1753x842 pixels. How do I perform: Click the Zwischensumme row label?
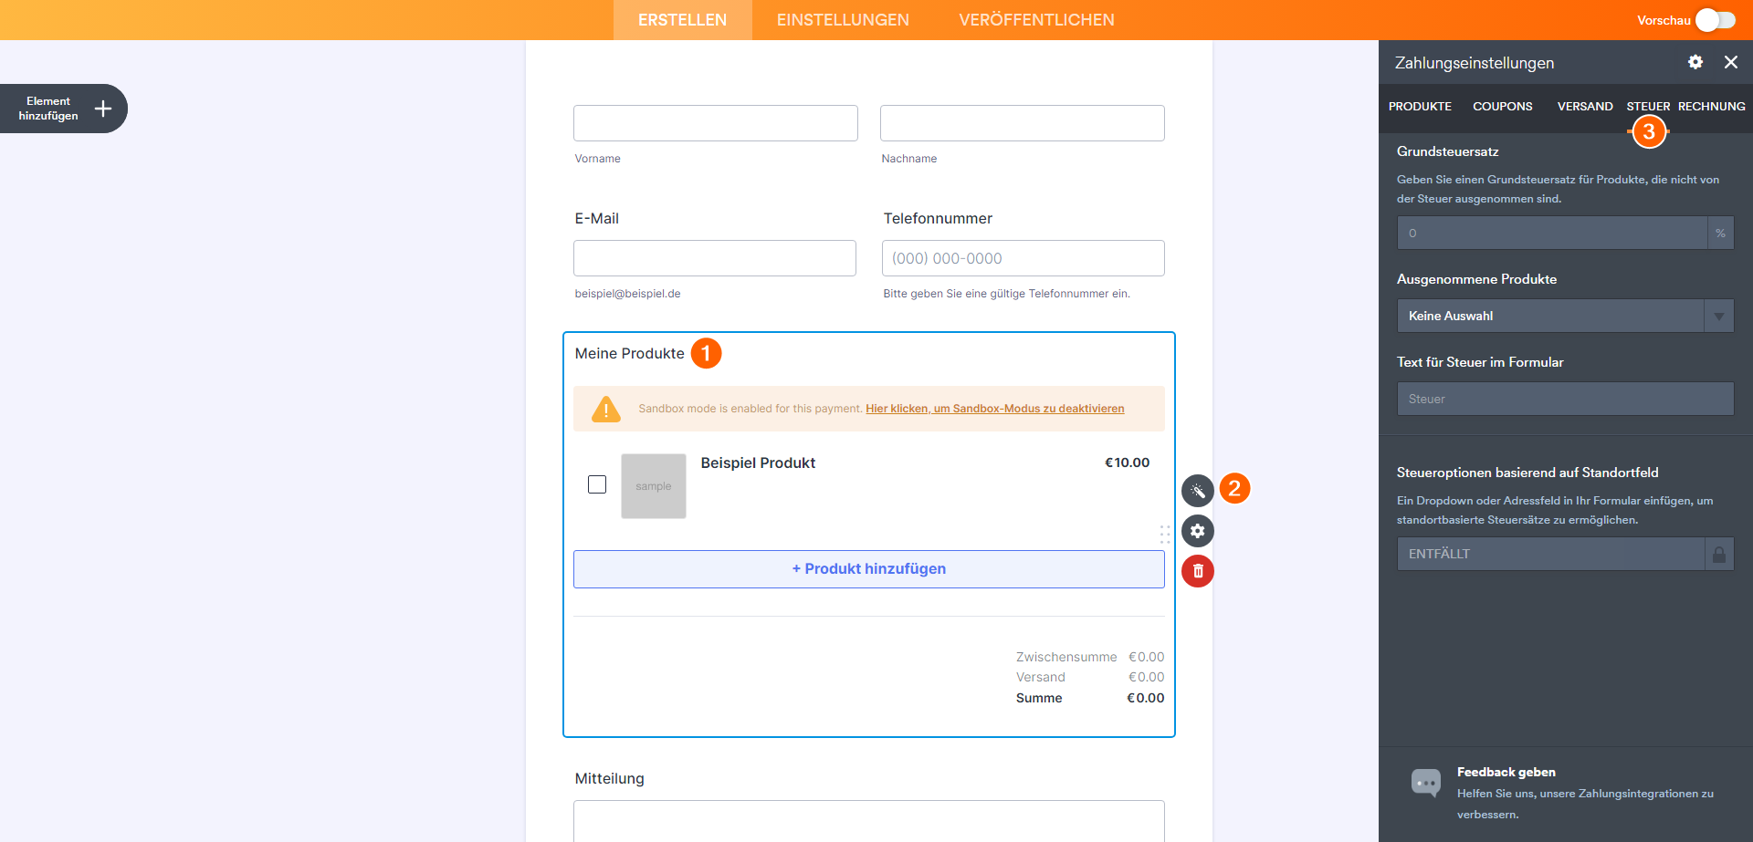point(1066,657)
